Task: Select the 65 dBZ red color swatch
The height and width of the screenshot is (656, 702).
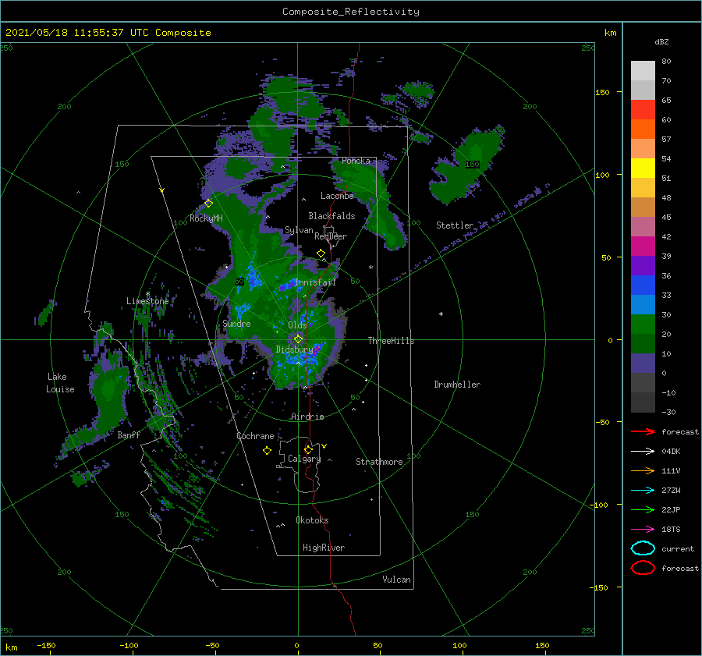Action: pyautogui.click(x=643, y=109)
